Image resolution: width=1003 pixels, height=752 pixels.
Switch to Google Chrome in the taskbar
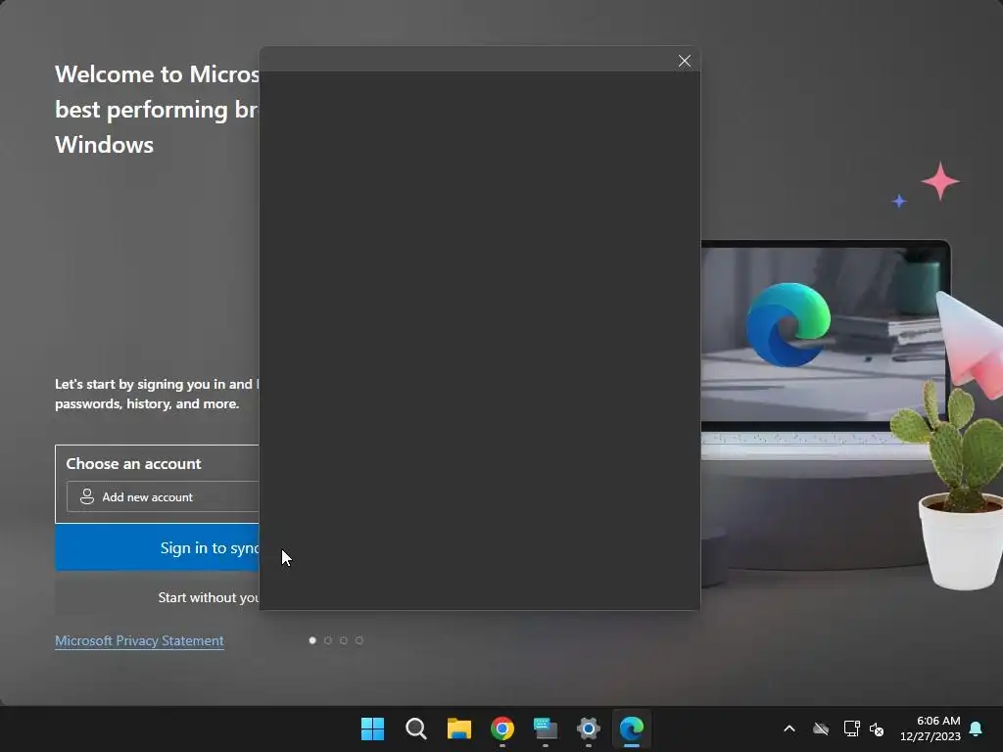pos(502,728)
